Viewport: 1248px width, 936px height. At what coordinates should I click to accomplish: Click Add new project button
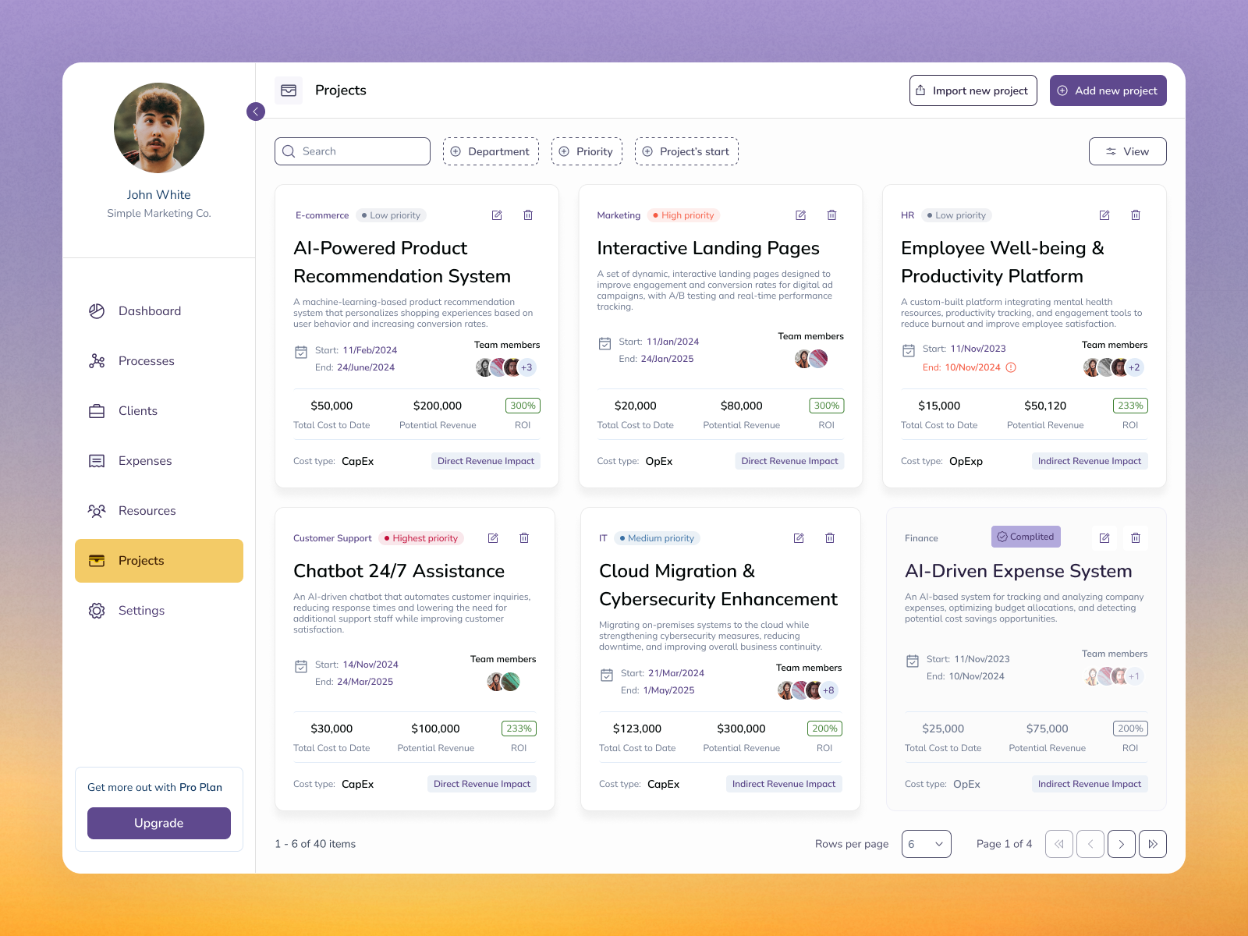(1108, 90)
